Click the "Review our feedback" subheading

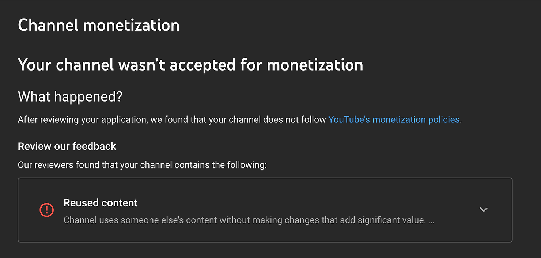point(67,146)
